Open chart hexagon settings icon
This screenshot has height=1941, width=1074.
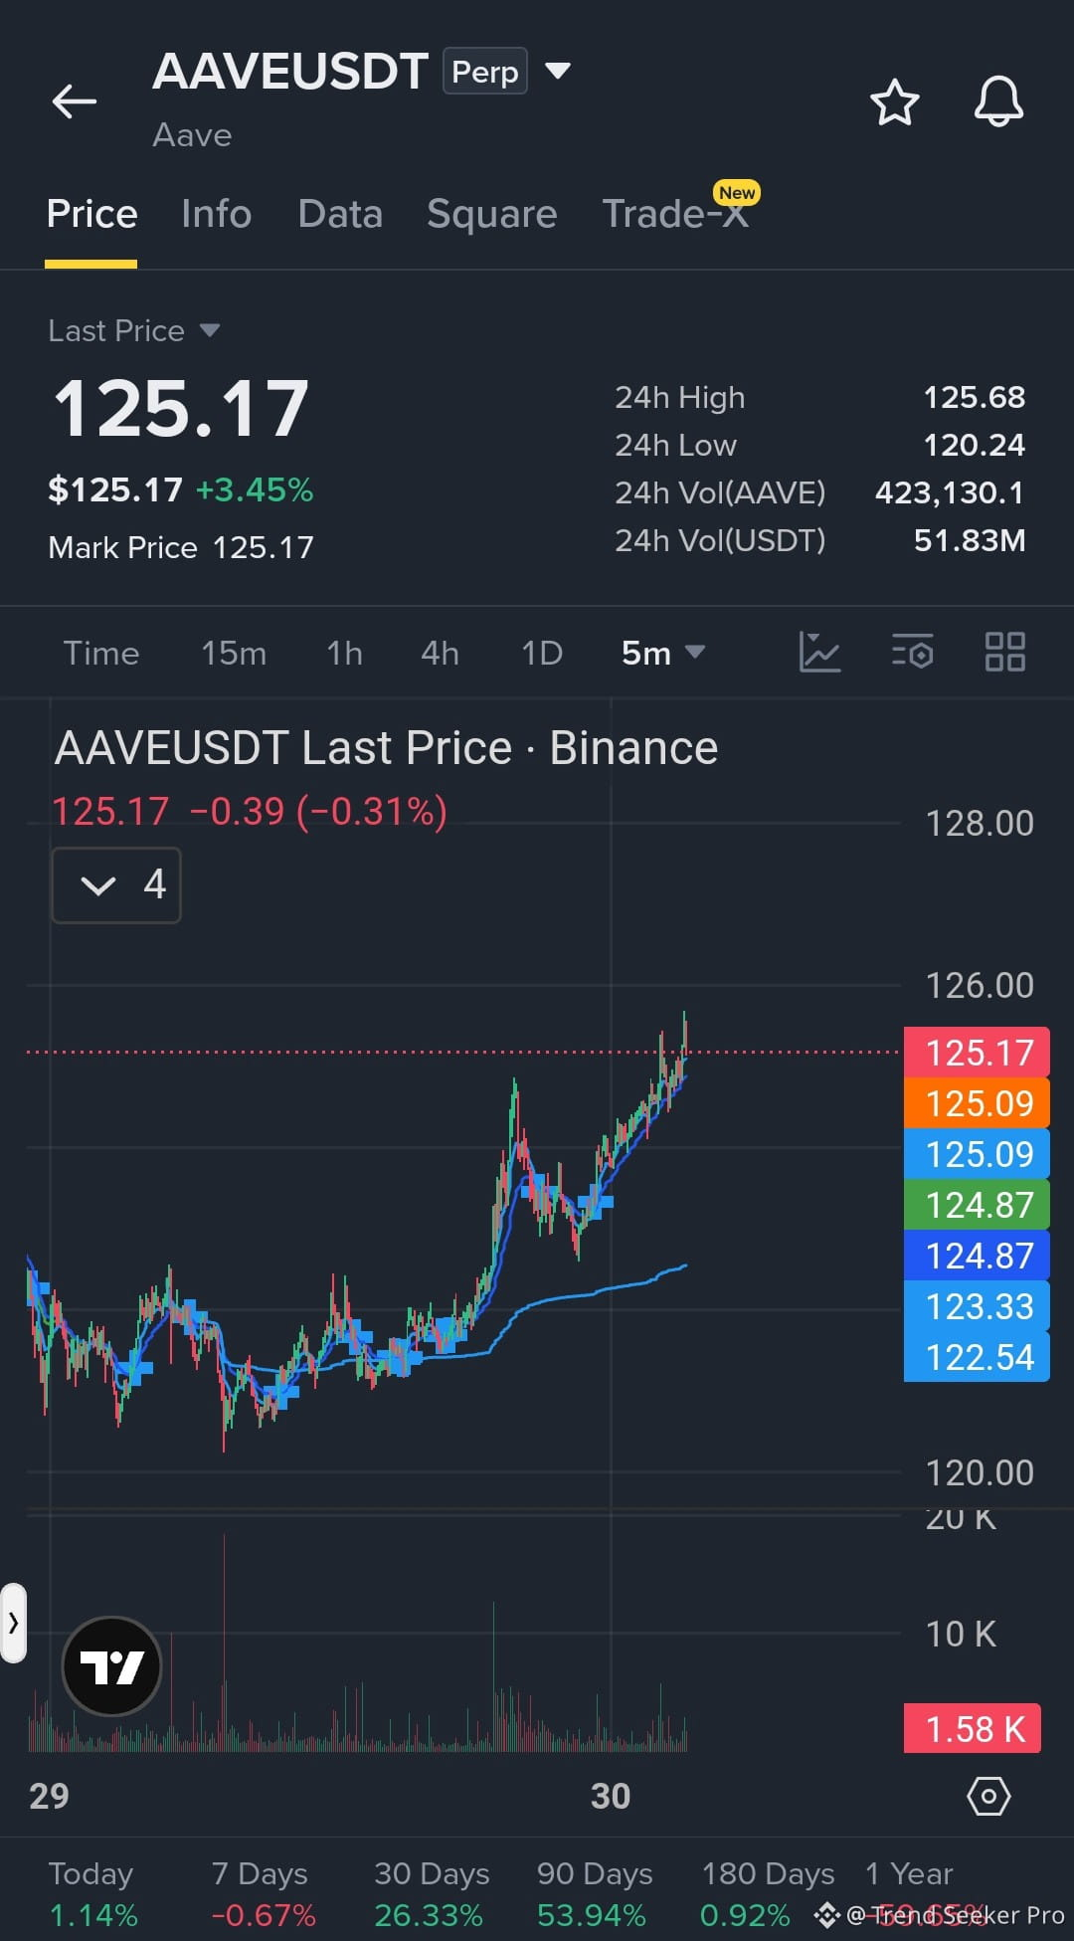(988, 1797)
